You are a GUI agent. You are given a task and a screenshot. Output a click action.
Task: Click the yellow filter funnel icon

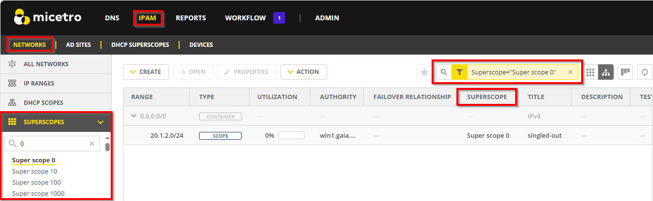tap(459, 72)
